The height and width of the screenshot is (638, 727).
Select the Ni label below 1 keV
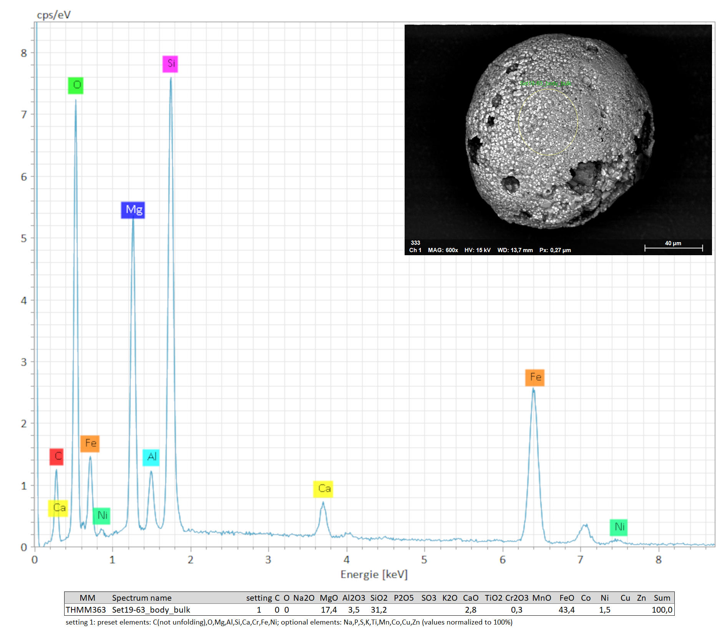[x=101, y=515]
